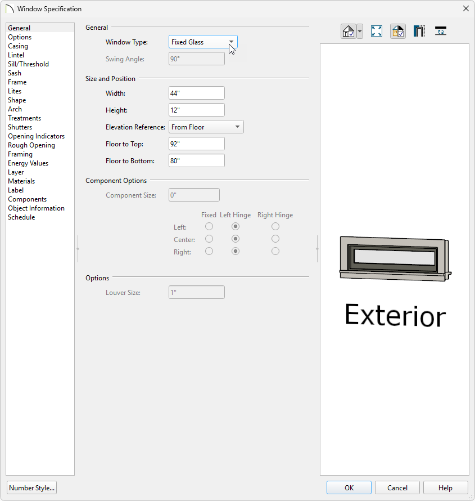Image resolution: width=475 pixels, height=501 pixels.
Task: Click the house rendering style preview icon
Action: 349,32
